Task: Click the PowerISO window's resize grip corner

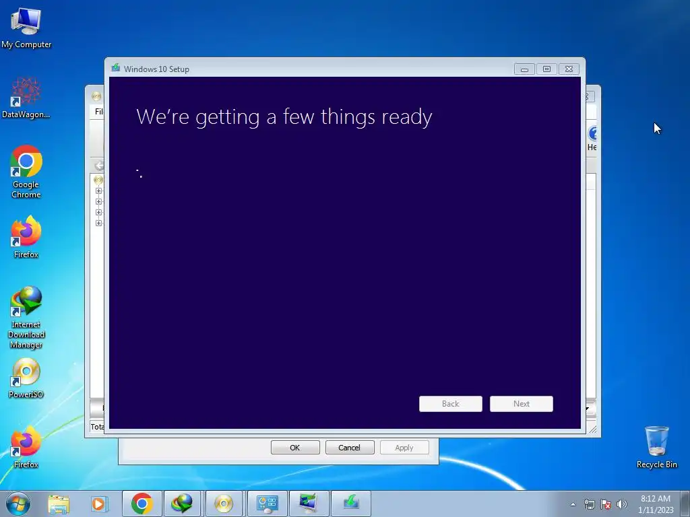Action: [593, 429]
